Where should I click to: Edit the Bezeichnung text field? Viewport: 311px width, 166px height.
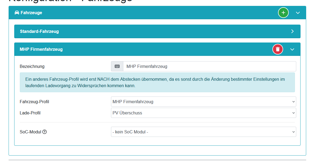[210, 66]
